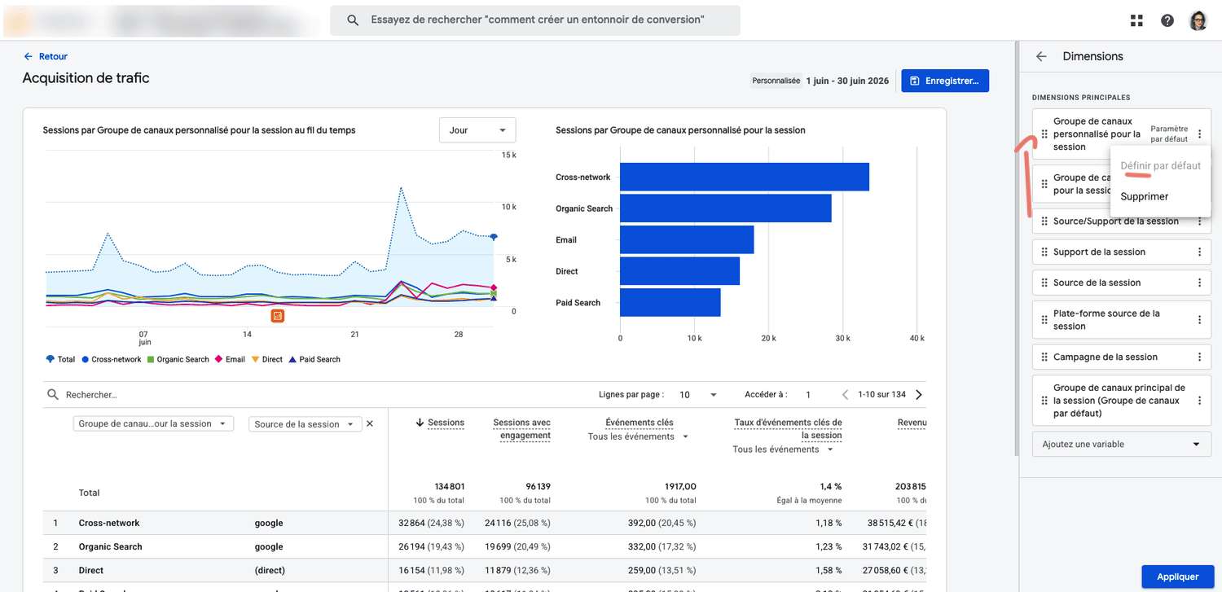Click the Organic Search table row label

click(x=111, y=546)
